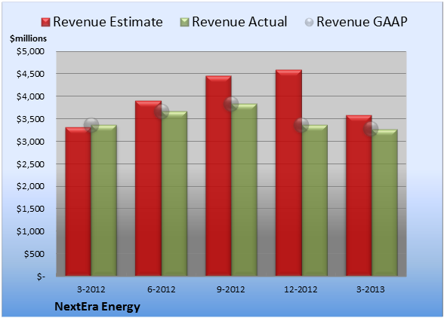Screen dimensions: 444x318
Task: Click the NextEra Energy chart title
Action: pos(97,307)
